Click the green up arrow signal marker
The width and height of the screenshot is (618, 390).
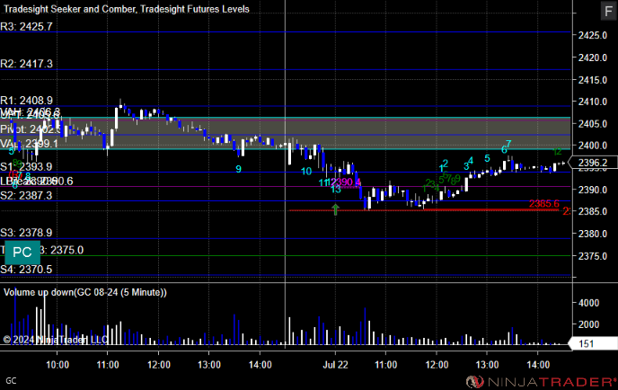tap(335, 209)
